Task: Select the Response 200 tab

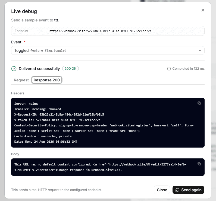Action: click(x=47, y=80)
